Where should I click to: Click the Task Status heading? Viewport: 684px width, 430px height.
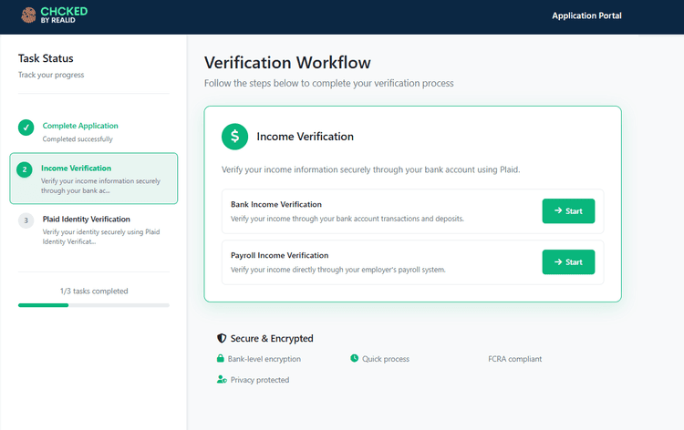click(46, 58)
